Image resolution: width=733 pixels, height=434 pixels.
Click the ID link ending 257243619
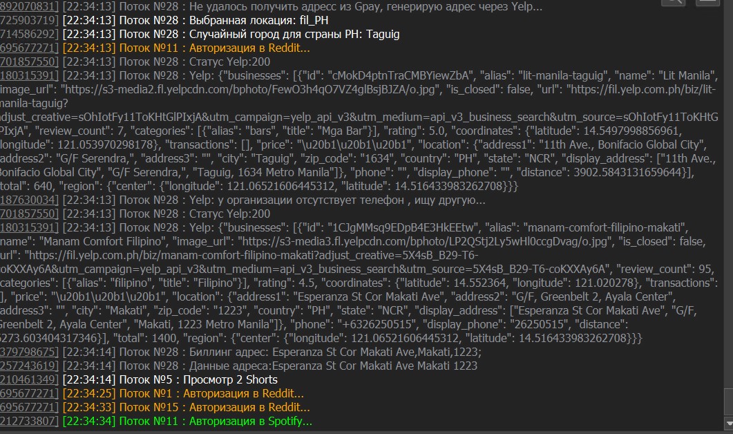tap(29, 366)
